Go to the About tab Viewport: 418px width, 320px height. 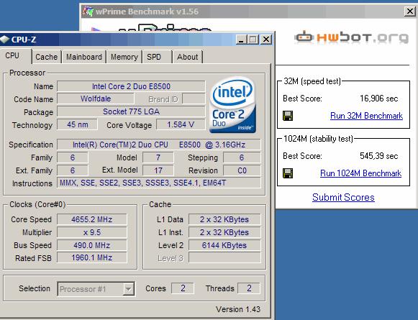188,57
